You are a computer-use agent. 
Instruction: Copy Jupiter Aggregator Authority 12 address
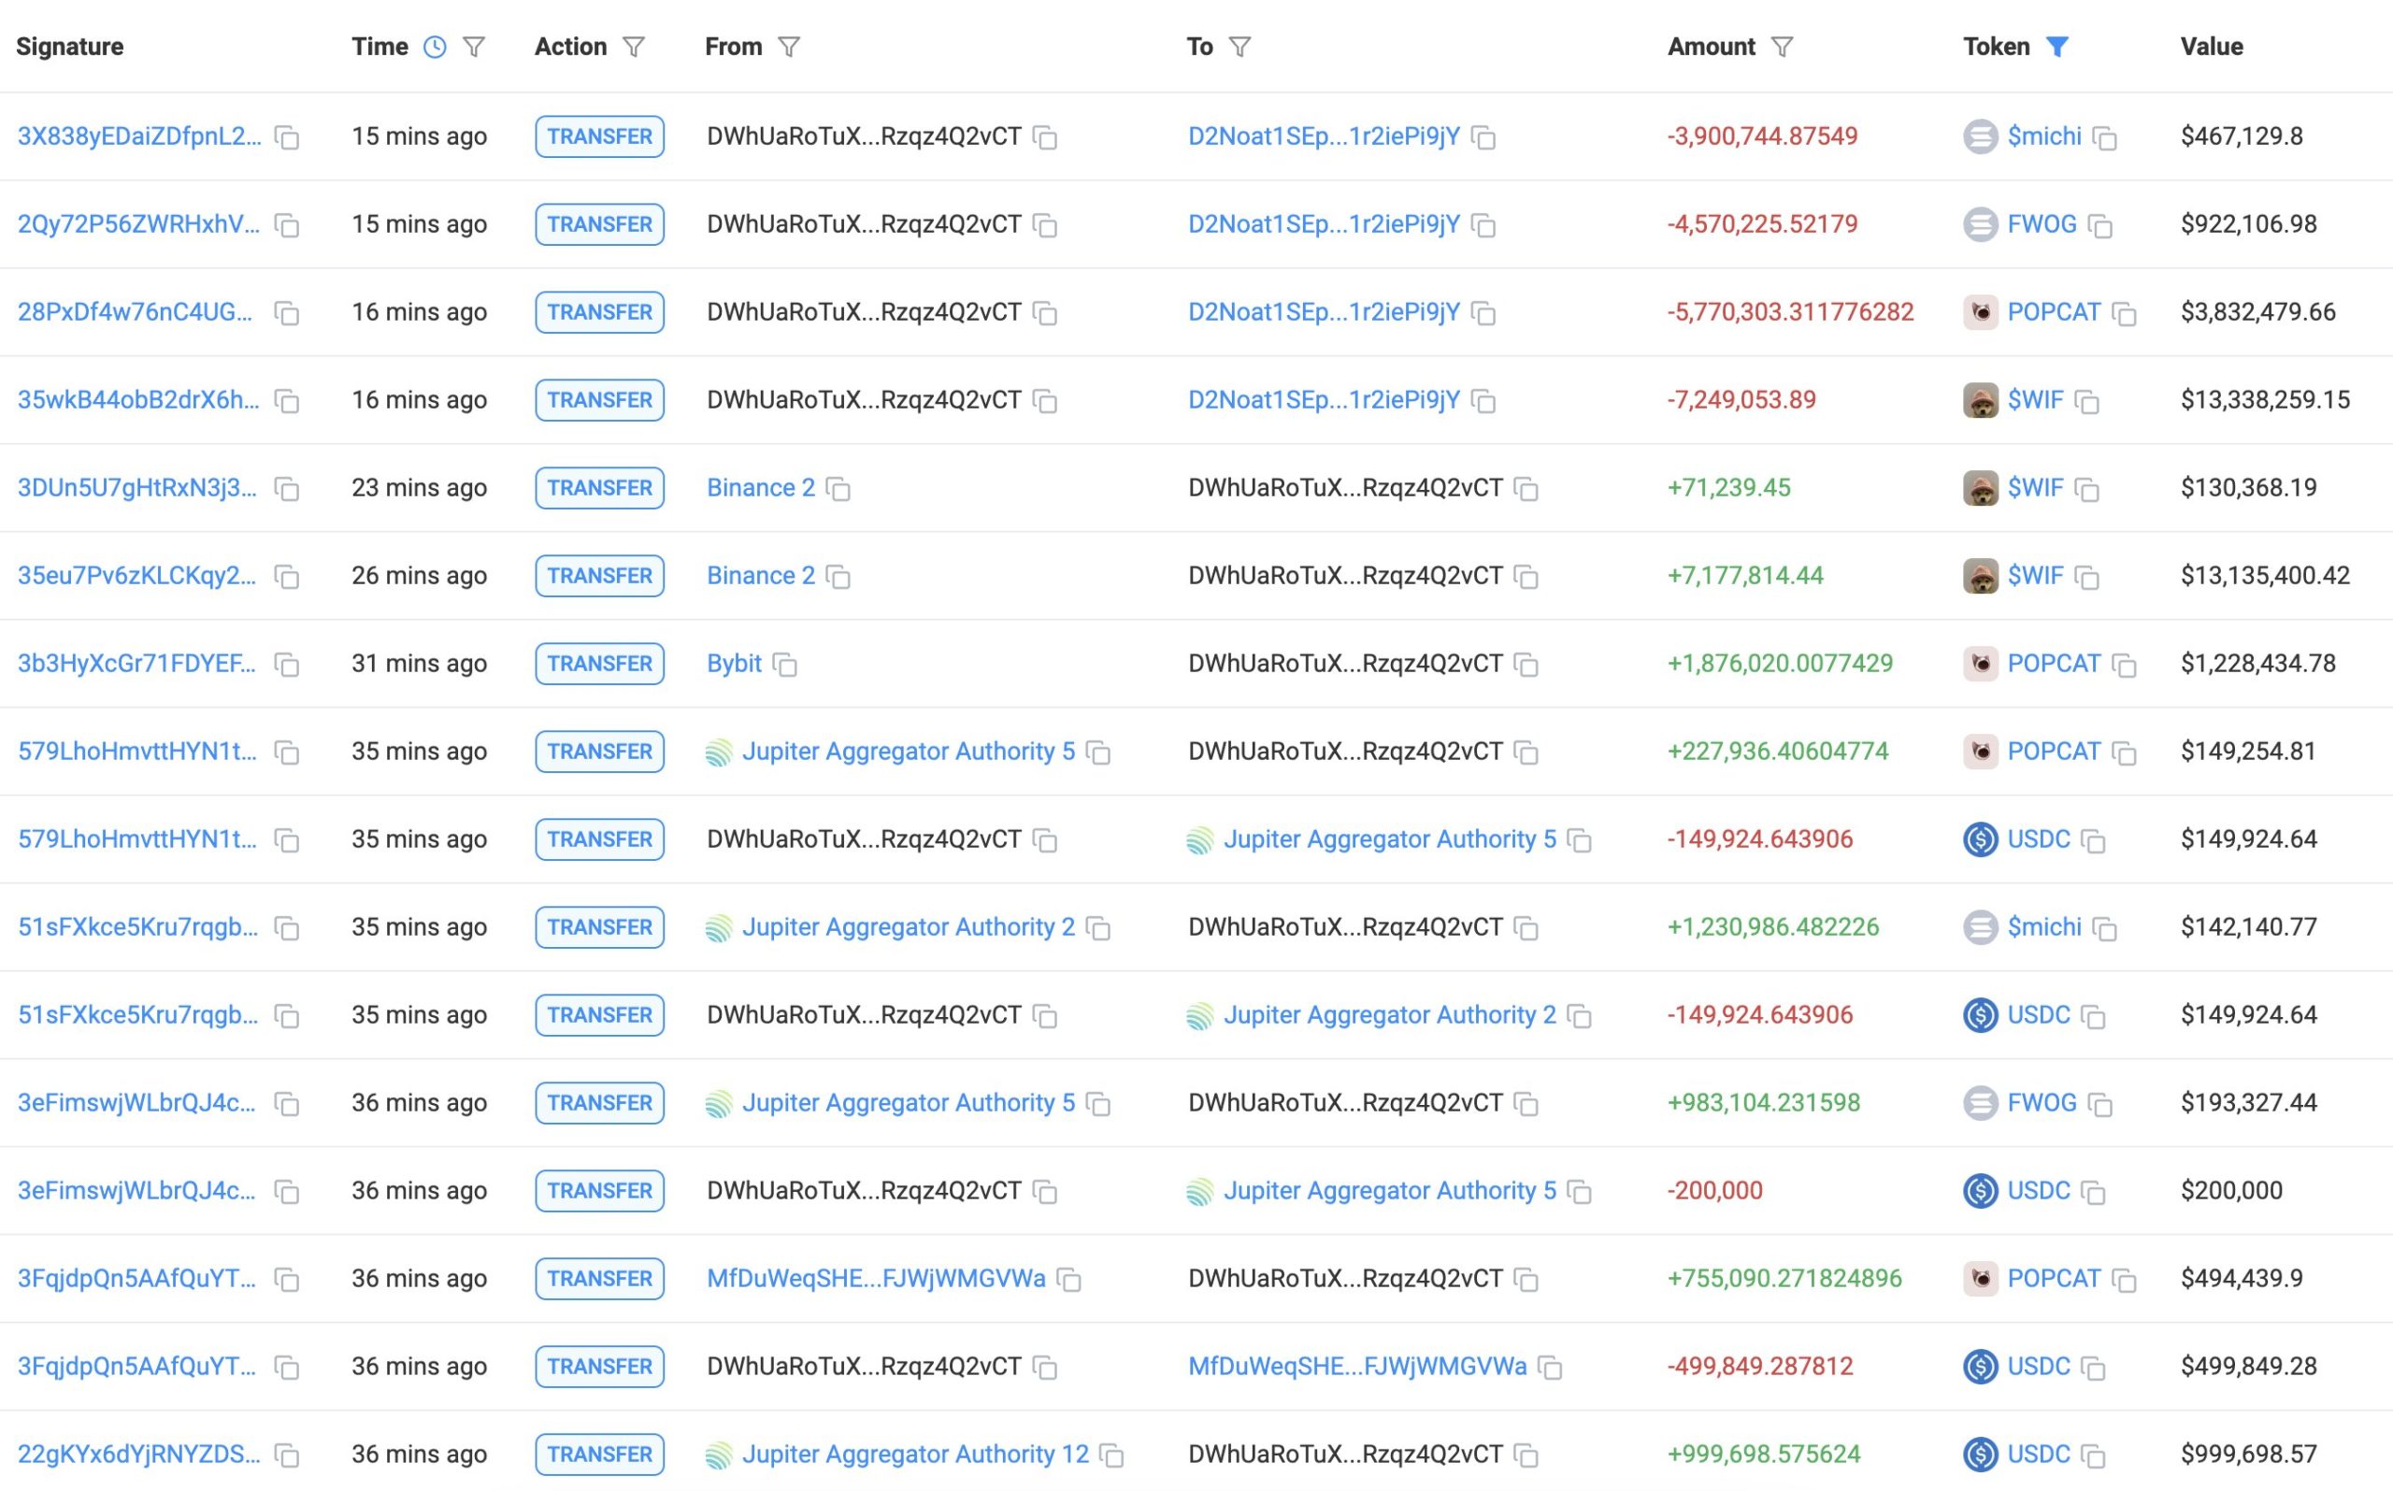click(1112, 1455)
